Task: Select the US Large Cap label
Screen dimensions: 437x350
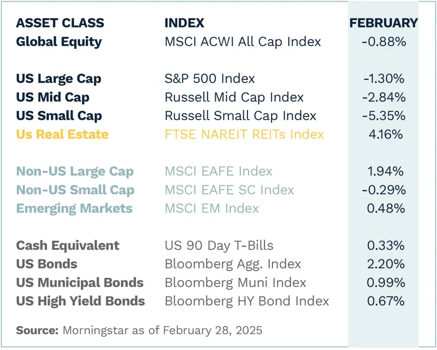Action: [58, 79]
